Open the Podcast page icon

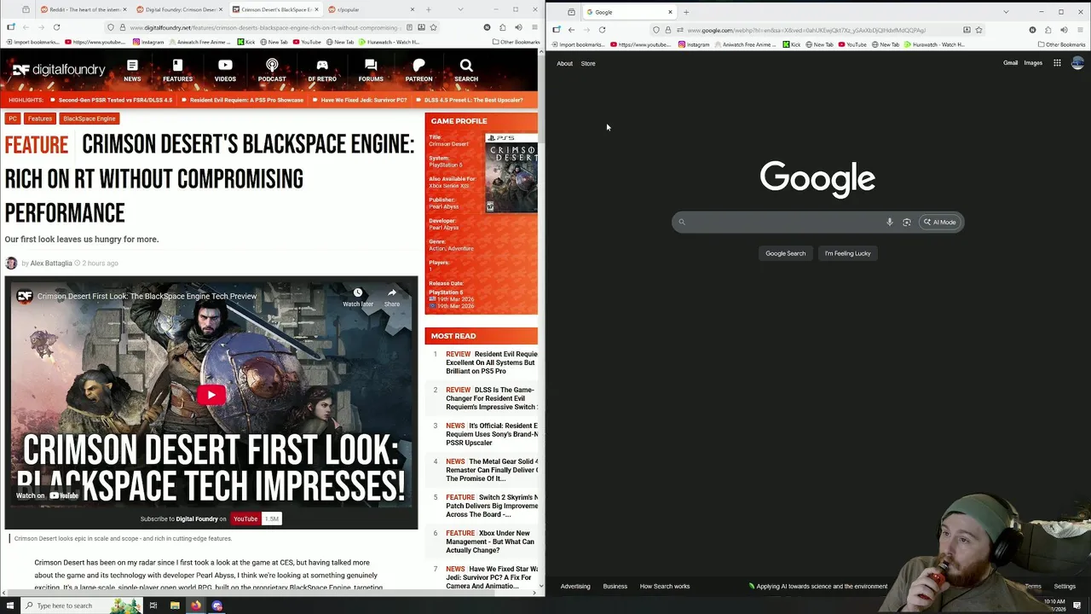coord(272,66)
